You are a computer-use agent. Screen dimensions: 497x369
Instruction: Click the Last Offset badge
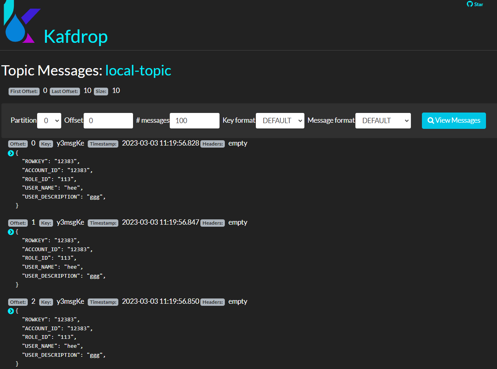click(65, 91)
